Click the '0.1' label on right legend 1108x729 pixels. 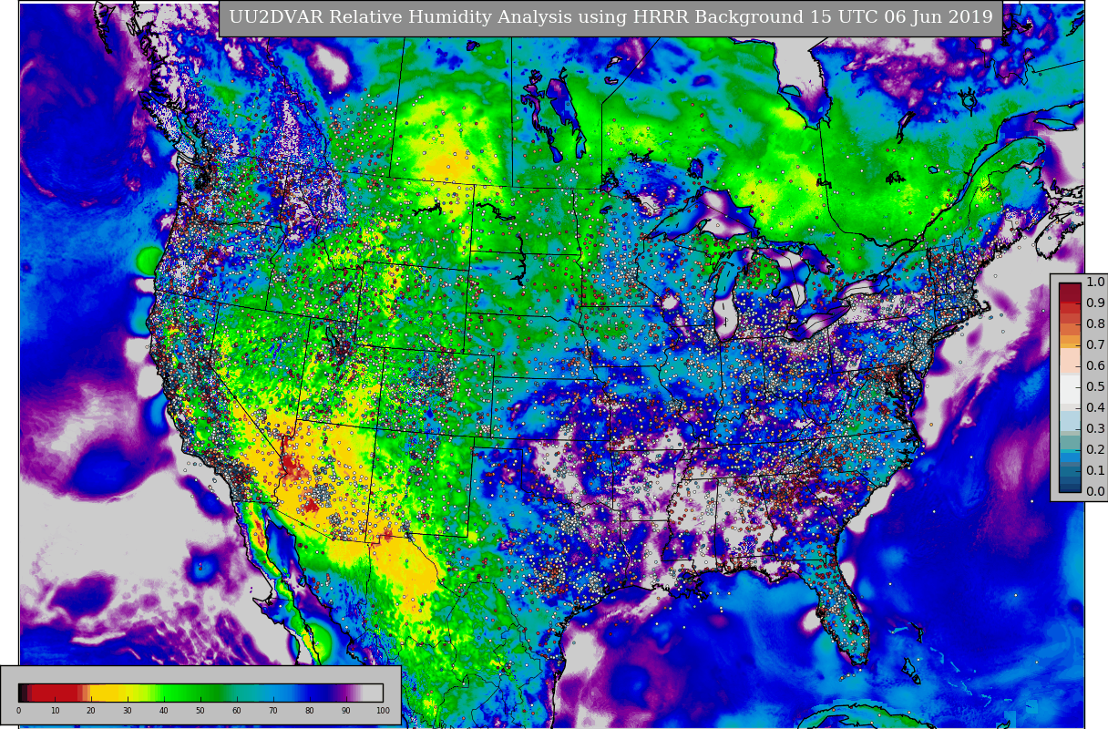1095,471
